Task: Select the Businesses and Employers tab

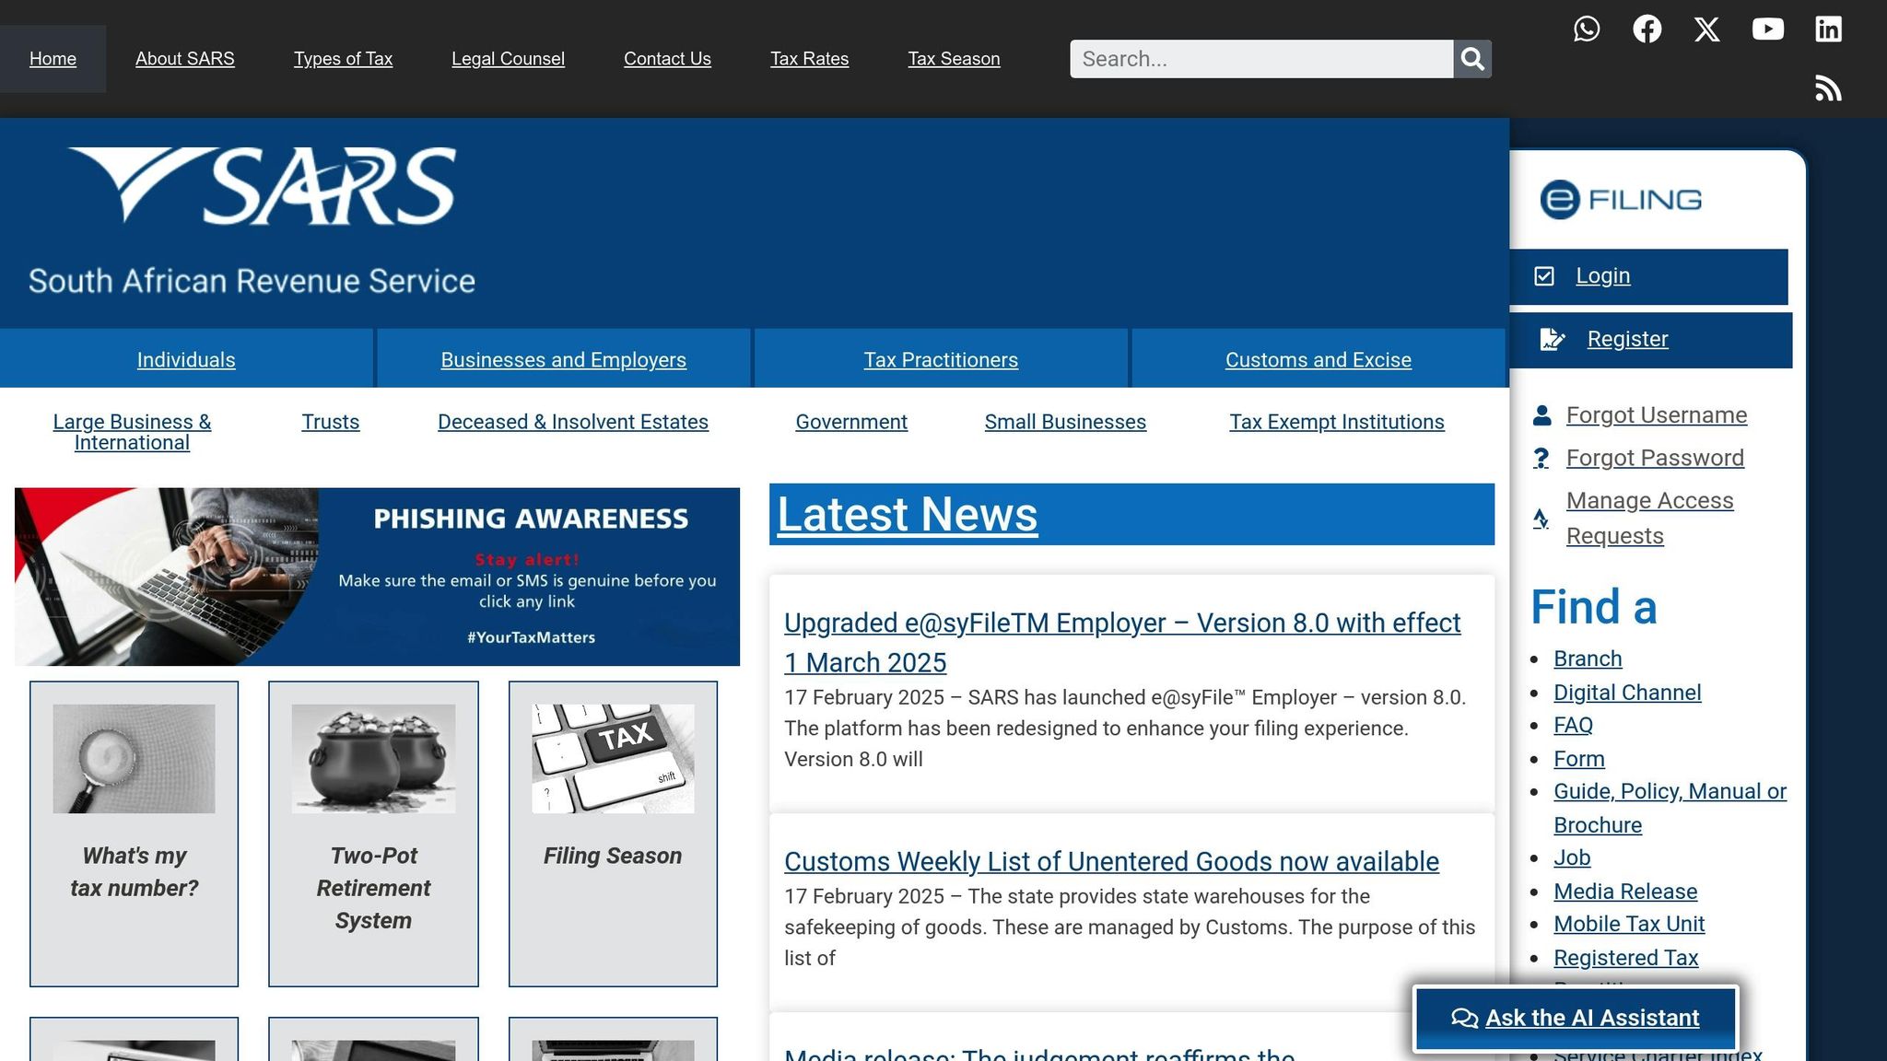Action: click(563, 358)
